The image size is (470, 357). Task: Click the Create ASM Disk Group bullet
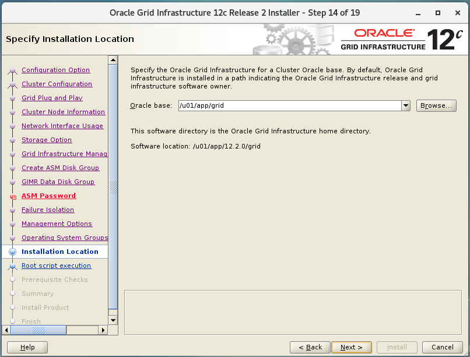(13, 168)
